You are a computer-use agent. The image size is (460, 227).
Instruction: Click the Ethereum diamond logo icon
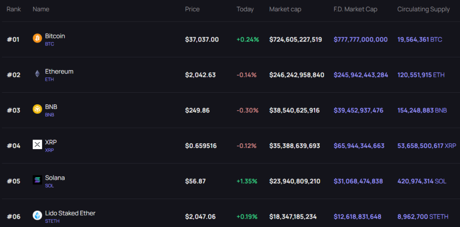click(x=37, y=74)
